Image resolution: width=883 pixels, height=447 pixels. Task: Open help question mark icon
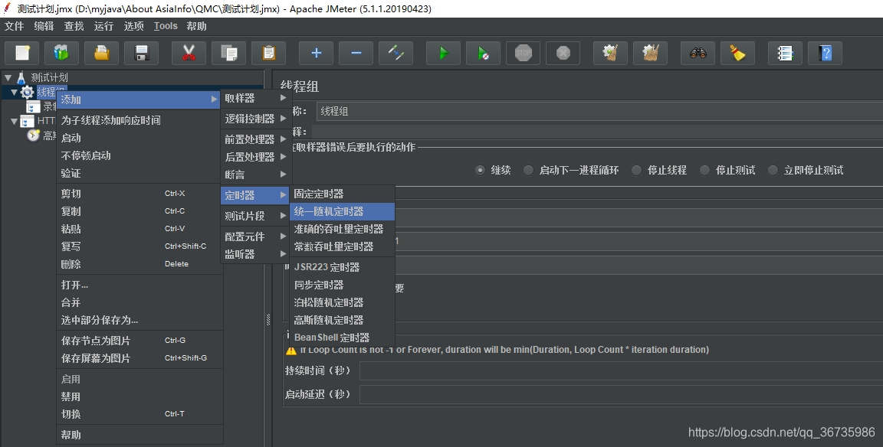click(825, 54)
